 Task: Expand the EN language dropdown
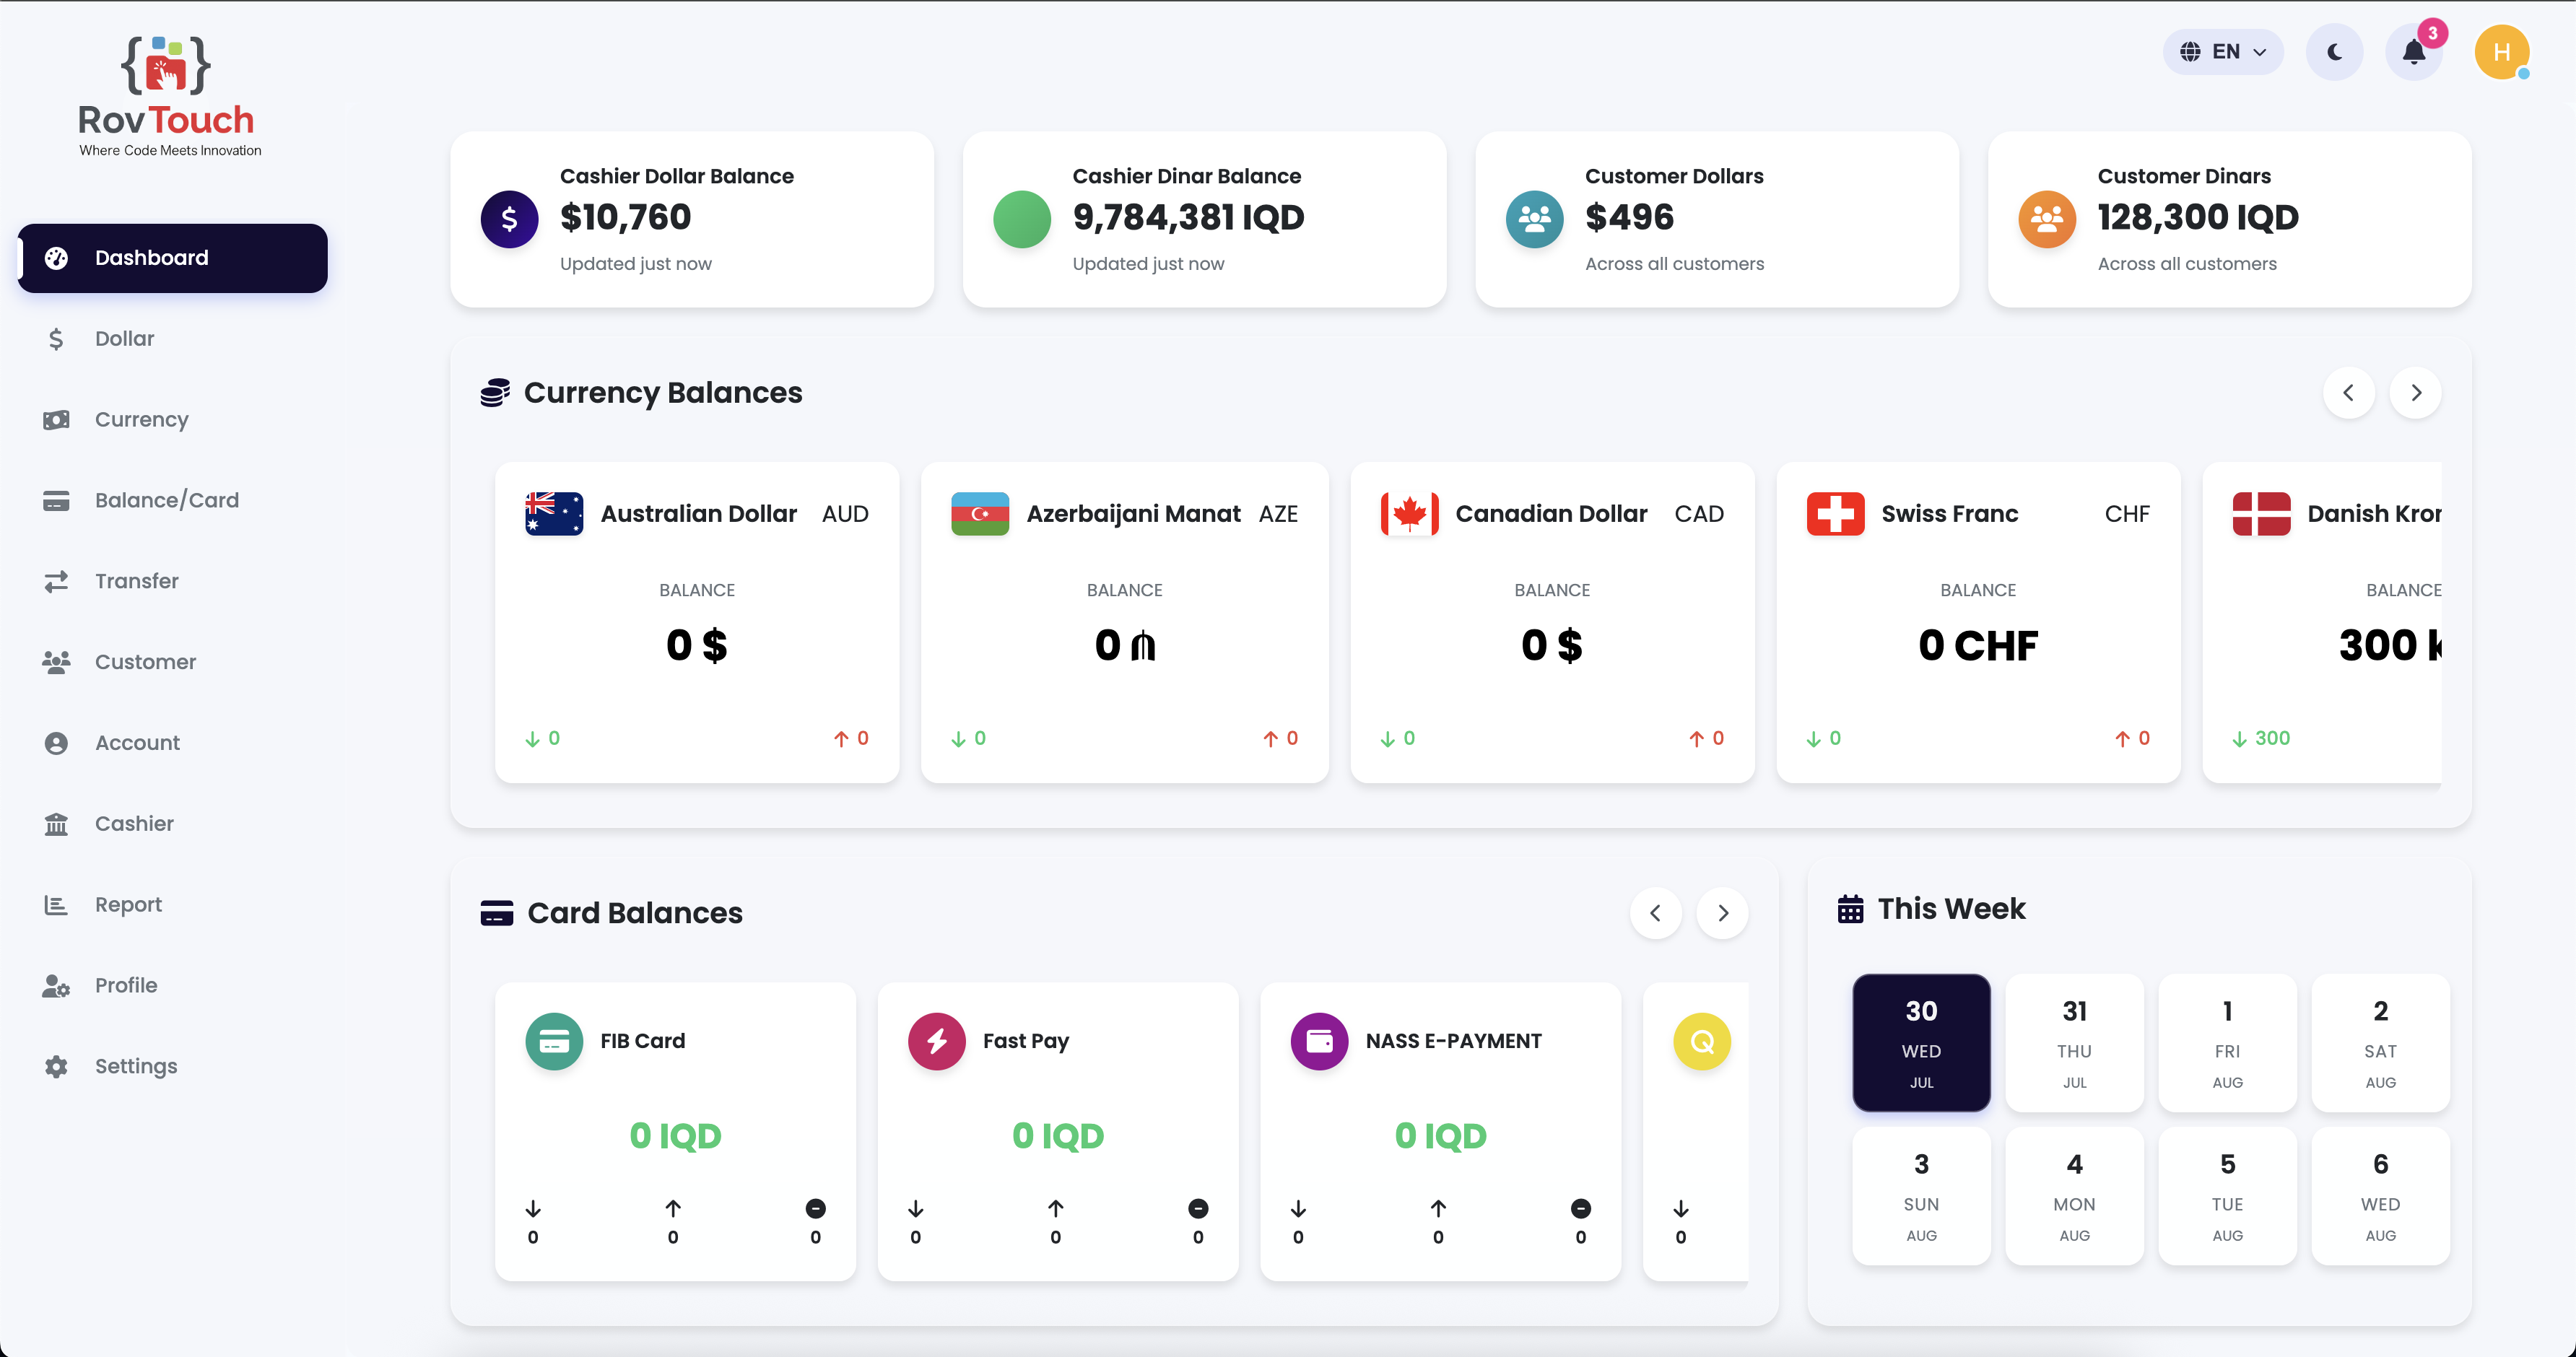[x=2223, y=52]
